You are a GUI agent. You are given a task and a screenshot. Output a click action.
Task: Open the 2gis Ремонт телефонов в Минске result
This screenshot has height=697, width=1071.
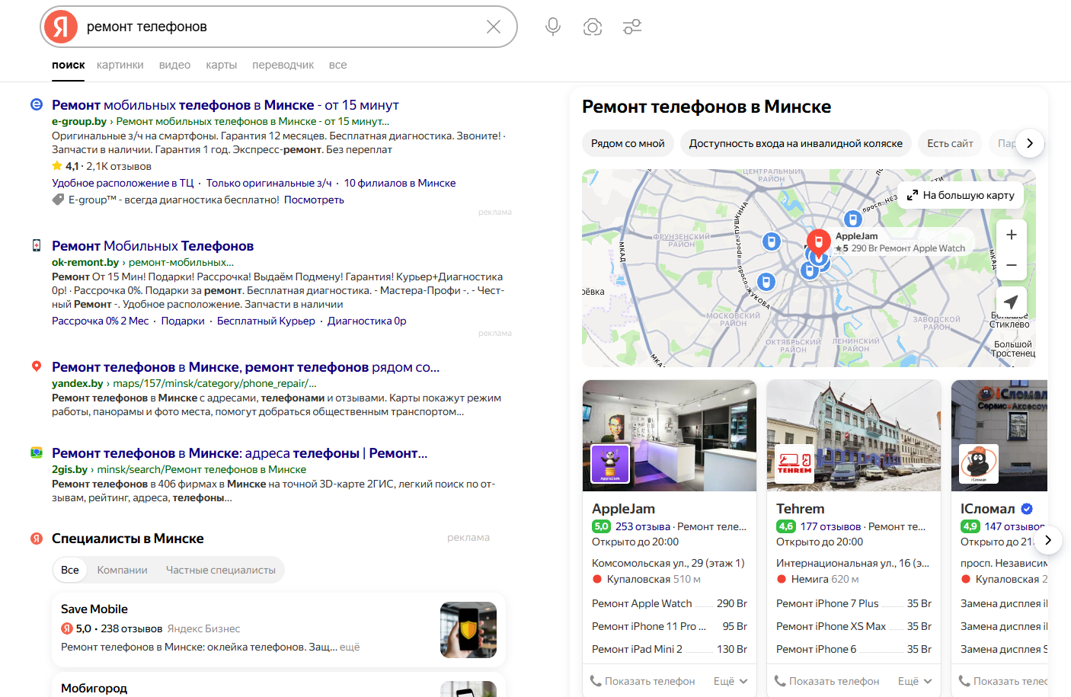(x=240, y=453)
